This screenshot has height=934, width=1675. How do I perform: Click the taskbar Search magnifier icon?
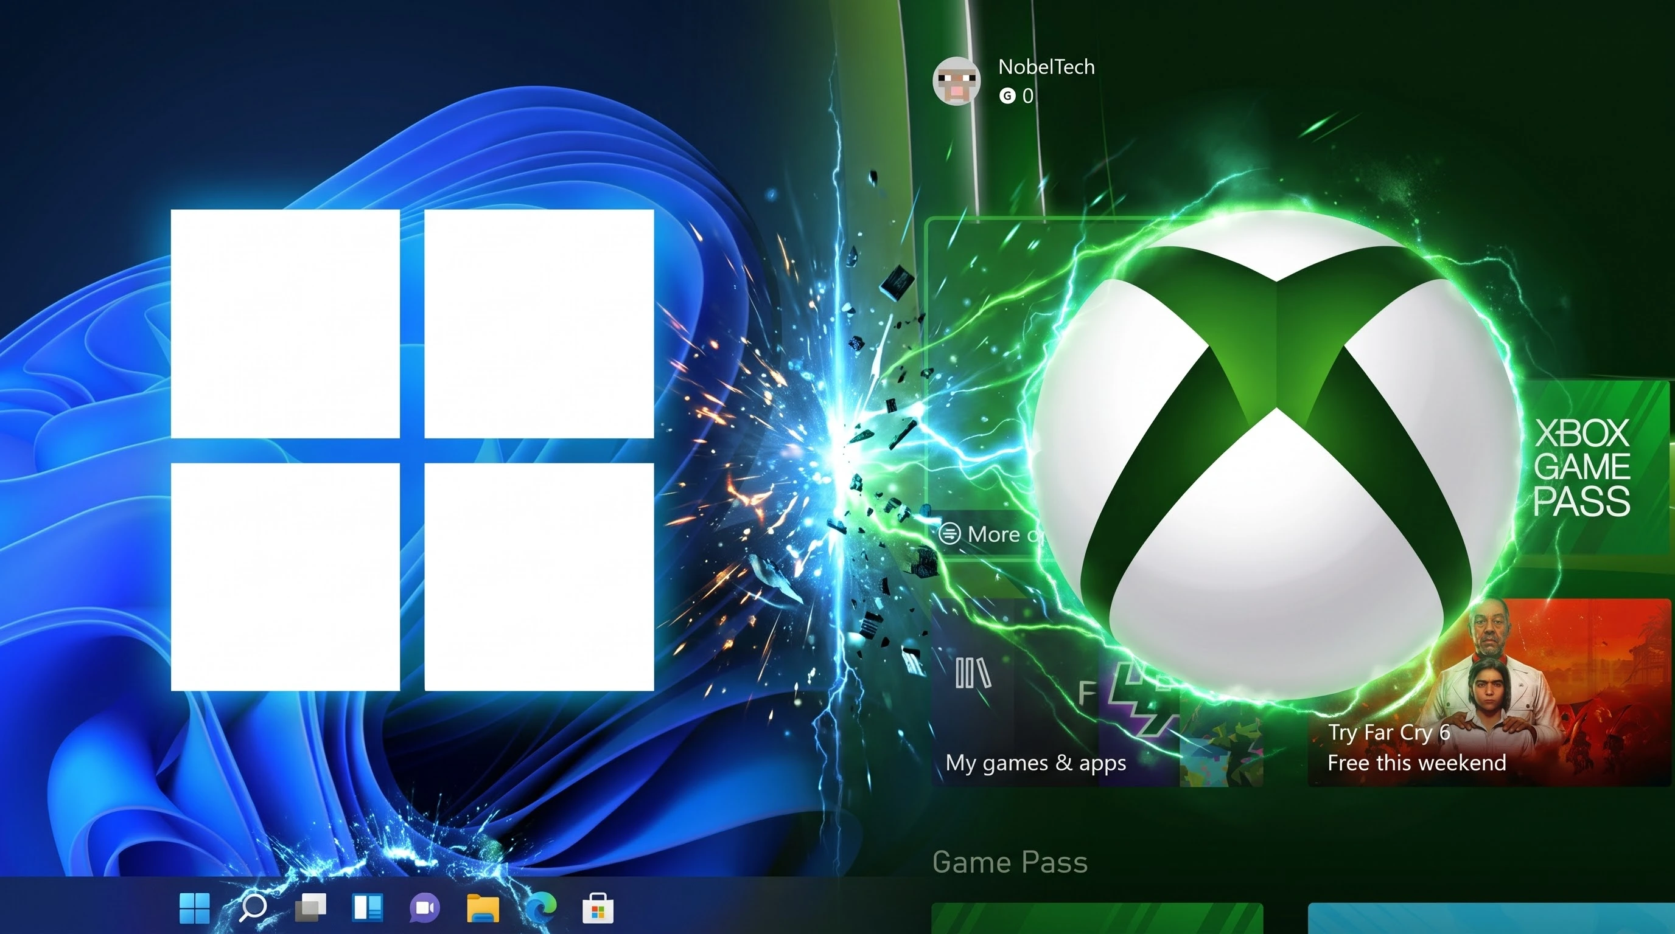(253, 907)
